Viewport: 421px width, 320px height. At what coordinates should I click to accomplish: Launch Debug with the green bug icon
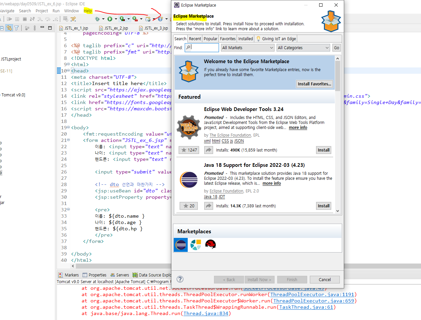coord(97,19)
